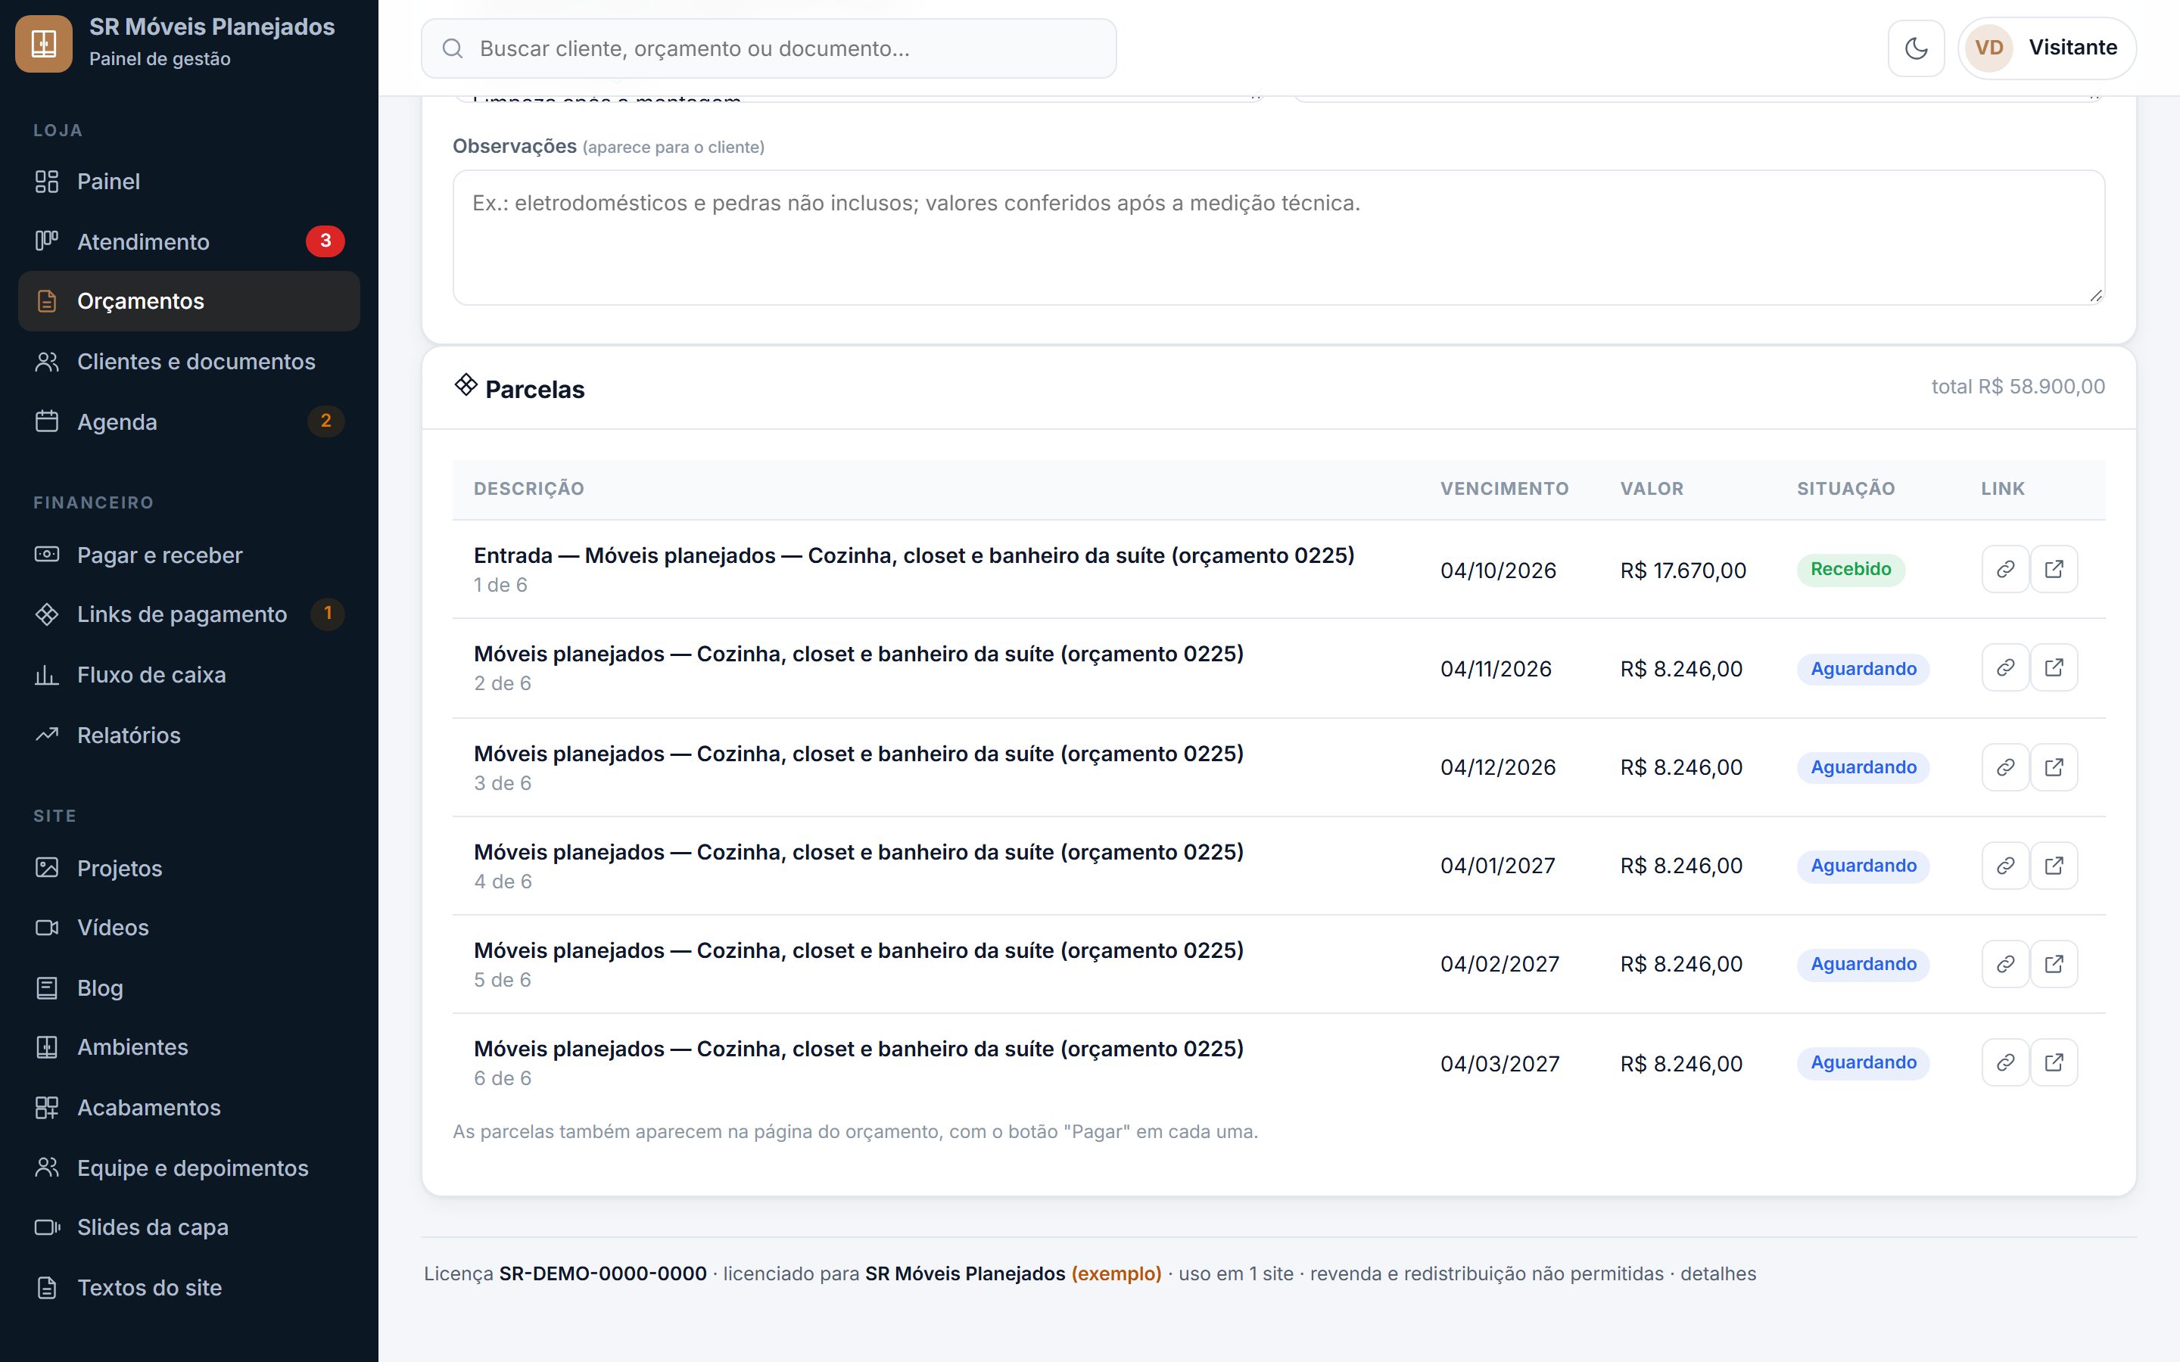Open the Blog section

tap(189, 988)
